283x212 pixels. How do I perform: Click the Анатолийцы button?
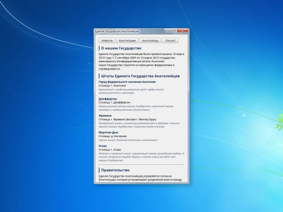tap(150, 40)
